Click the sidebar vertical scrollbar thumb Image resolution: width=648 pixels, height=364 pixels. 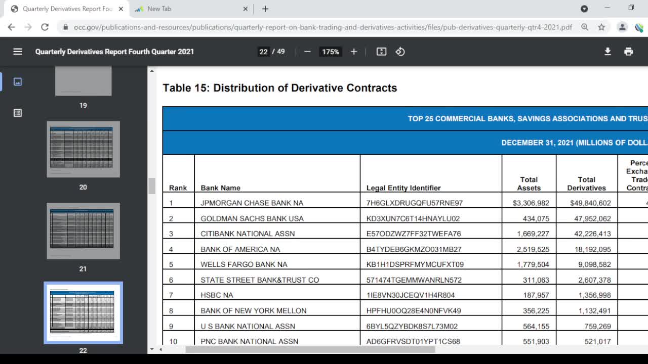pyautogui.click(x=151, y=186)
